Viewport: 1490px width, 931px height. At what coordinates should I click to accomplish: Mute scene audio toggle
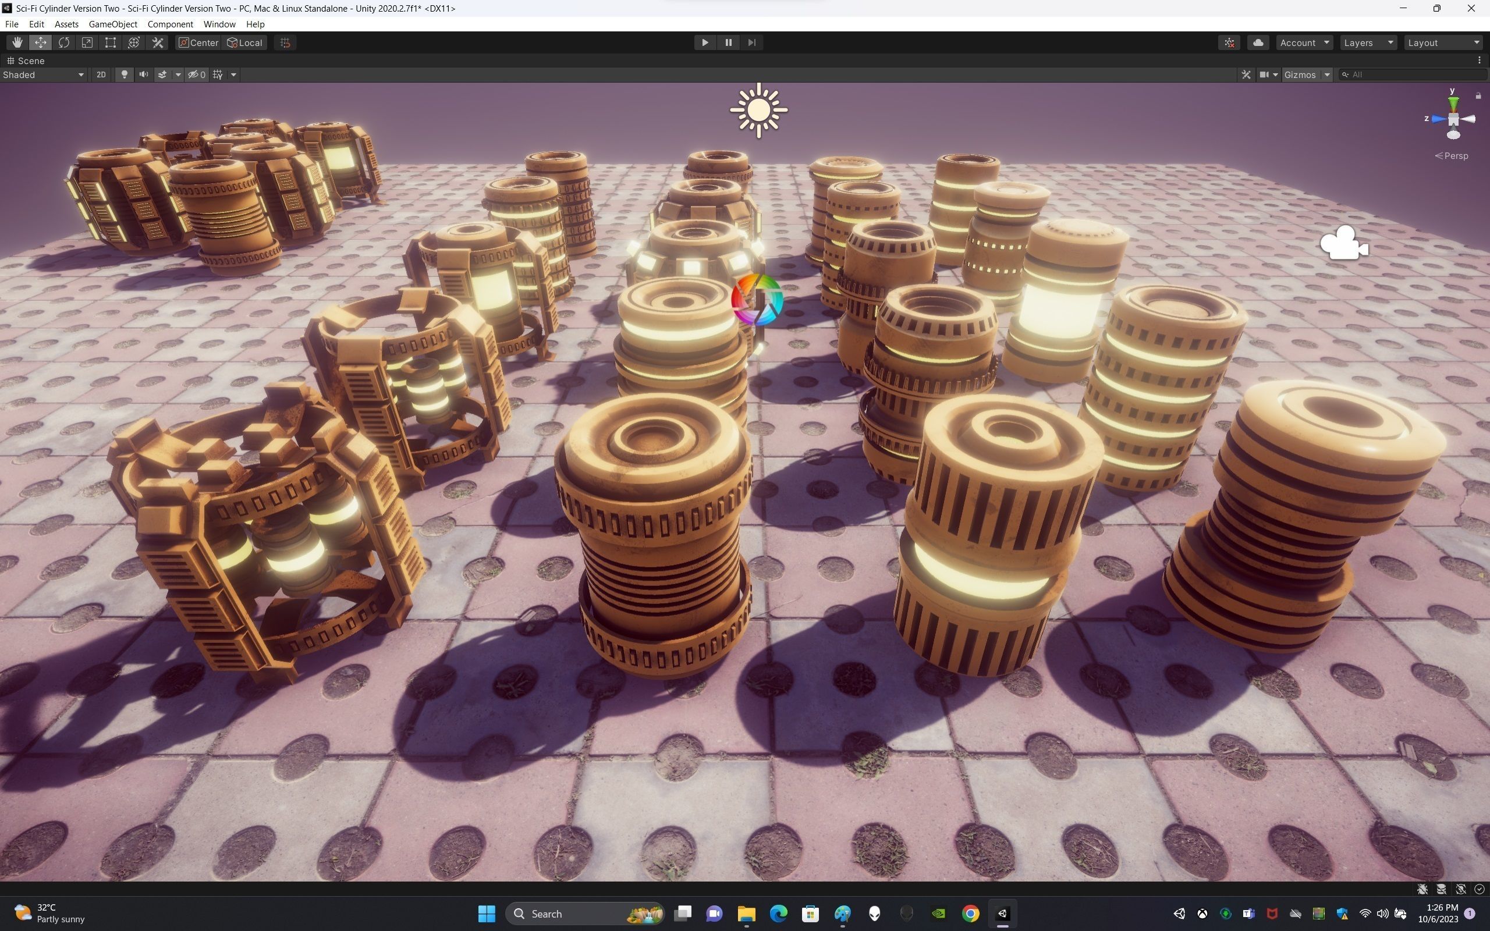[x=143, y=74]
